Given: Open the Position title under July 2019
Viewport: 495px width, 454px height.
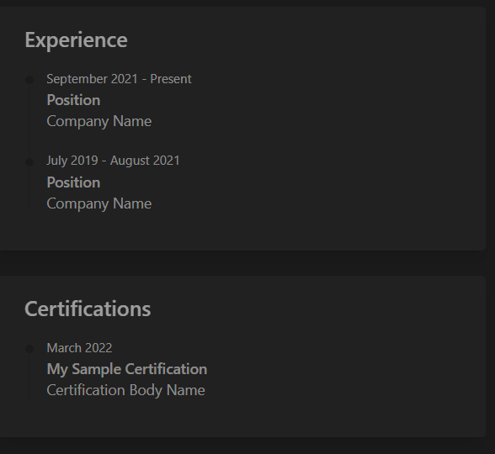Looking at the screenshot, I should point(73,182).
